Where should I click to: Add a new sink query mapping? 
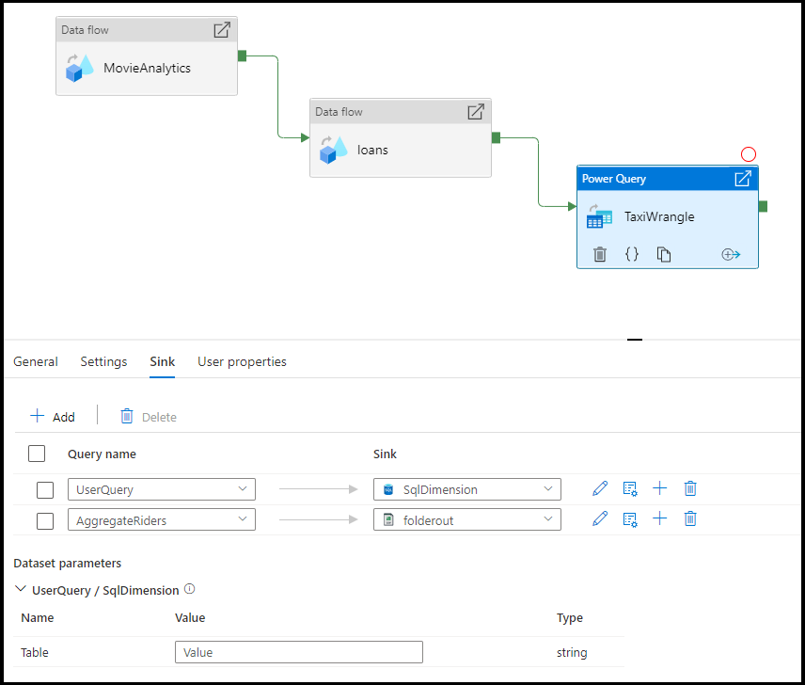[54, 416]
